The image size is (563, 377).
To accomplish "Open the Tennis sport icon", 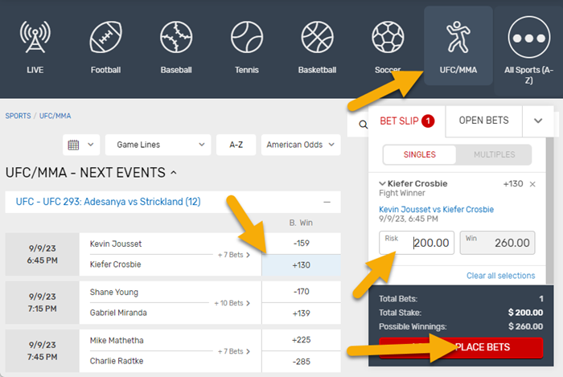I will (247, 37).
